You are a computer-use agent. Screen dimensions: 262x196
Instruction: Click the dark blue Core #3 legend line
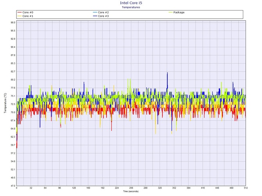pyautogui.click(x=95, y=16)
